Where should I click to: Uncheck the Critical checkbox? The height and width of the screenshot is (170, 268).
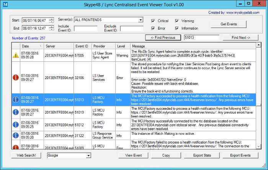coord(153,21)
